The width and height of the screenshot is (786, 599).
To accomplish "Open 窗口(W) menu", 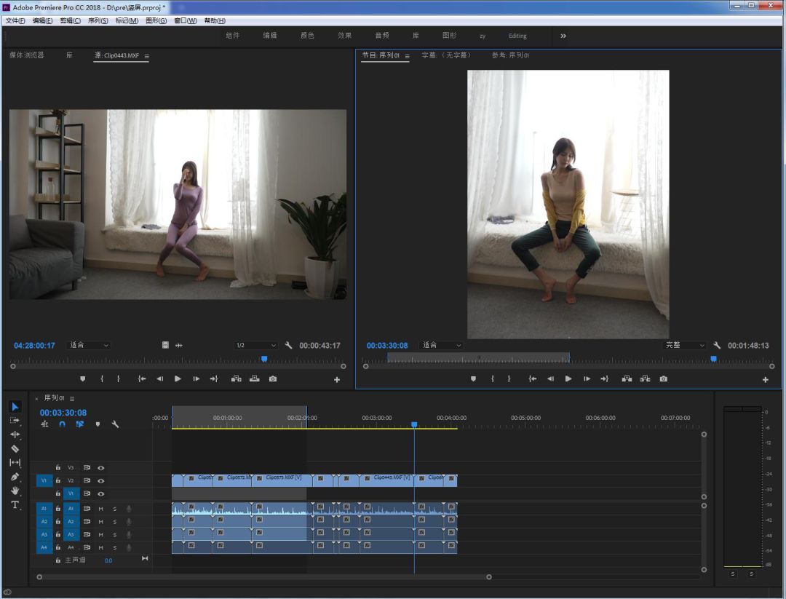I will [x=186, y=20].
